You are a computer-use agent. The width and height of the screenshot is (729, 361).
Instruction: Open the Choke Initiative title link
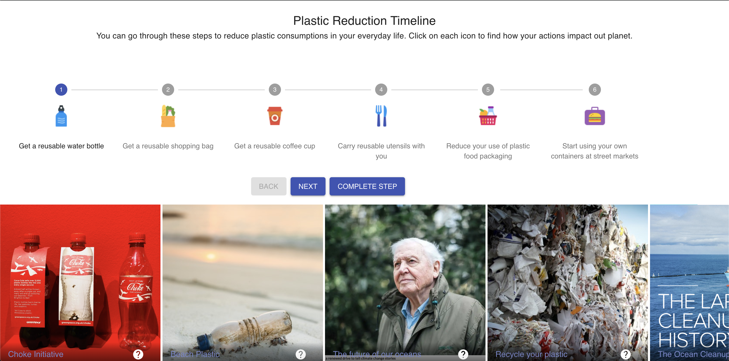coord(36,354)
